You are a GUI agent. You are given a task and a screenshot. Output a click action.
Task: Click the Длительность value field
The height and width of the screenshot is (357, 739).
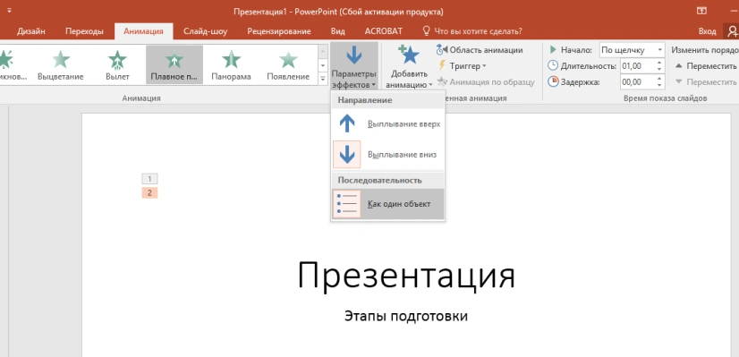click(638, 66)
